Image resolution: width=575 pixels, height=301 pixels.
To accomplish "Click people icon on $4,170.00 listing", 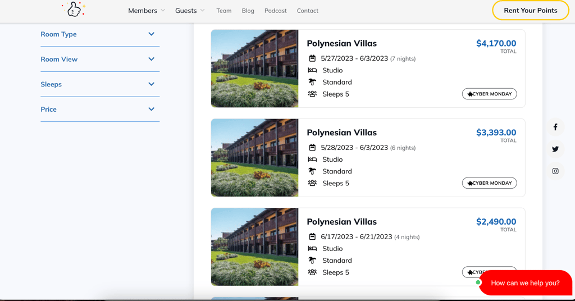I will pyautogui.click(x=312, y=94).
